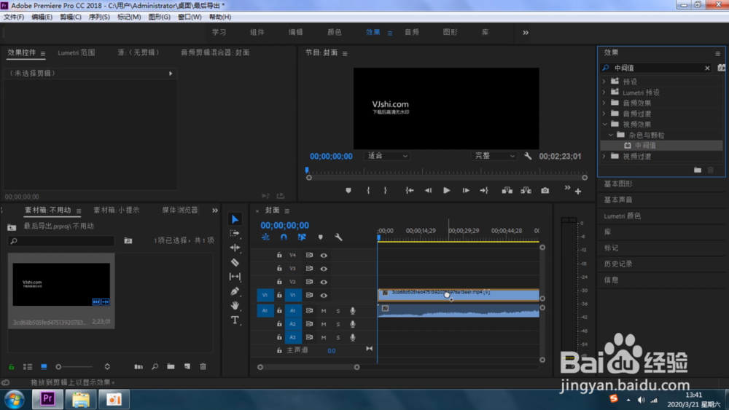This screenshot has width=729, height=410.
Task: Open the 序列(S) menu
Action: tap(99, 17)
